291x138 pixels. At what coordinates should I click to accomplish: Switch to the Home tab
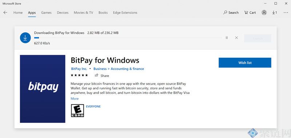(x=18, y=13)
